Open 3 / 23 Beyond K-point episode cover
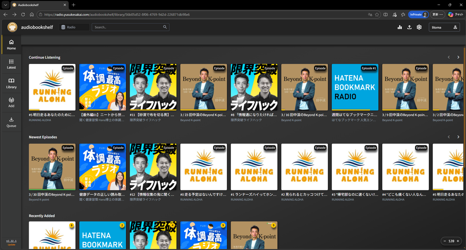466x250 pixels. click(203, 87)
